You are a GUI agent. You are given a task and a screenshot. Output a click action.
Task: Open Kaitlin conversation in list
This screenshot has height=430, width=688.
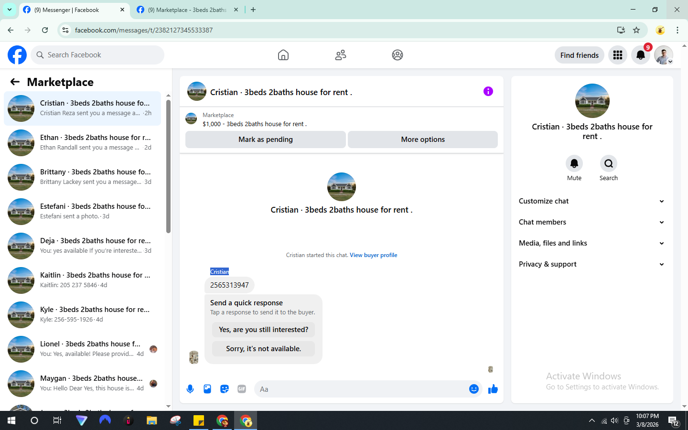[x=82, y=280]
